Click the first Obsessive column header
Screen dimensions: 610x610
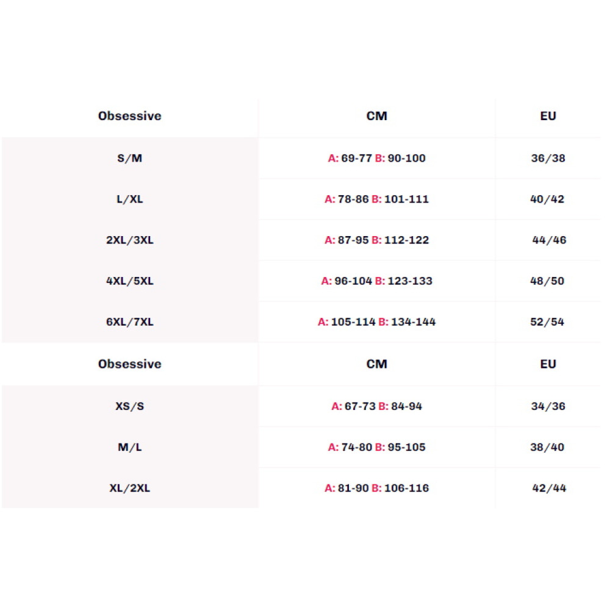click(129, 116)
